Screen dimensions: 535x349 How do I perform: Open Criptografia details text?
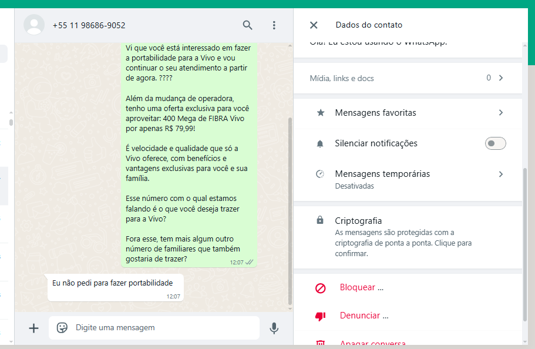(403, 243)
